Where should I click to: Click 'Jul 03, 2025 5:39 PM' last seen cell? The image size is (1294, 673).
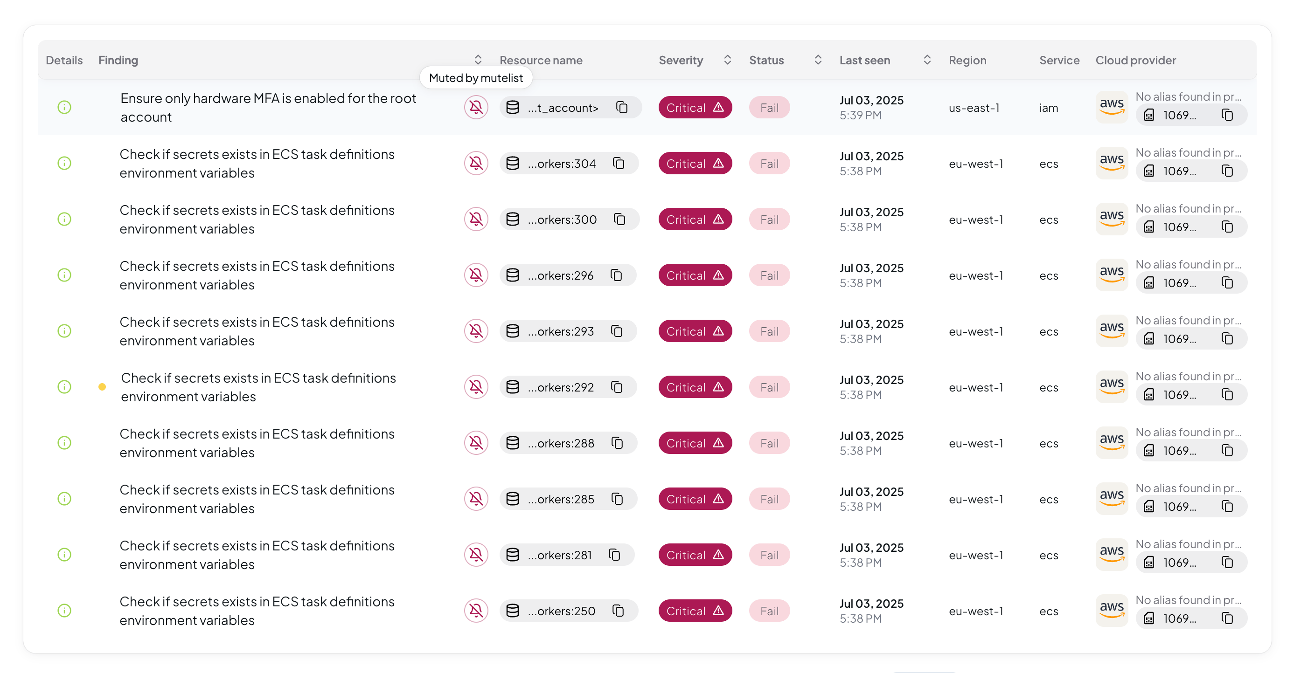point(871,107)
